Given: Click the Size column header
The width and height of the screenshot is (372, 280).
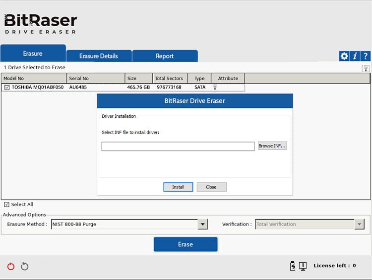Looking at the screenshot, I should 139,78.
